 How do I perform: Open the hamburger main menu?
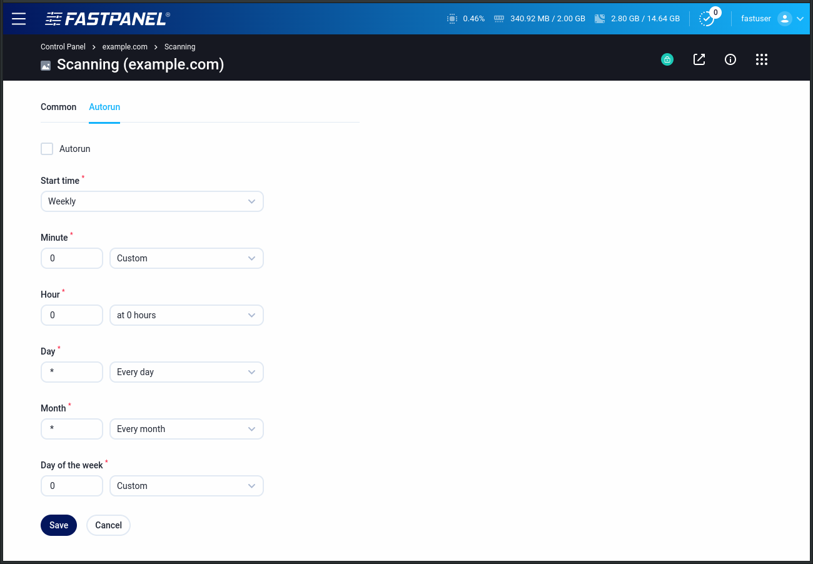click(x=19, y=19)
